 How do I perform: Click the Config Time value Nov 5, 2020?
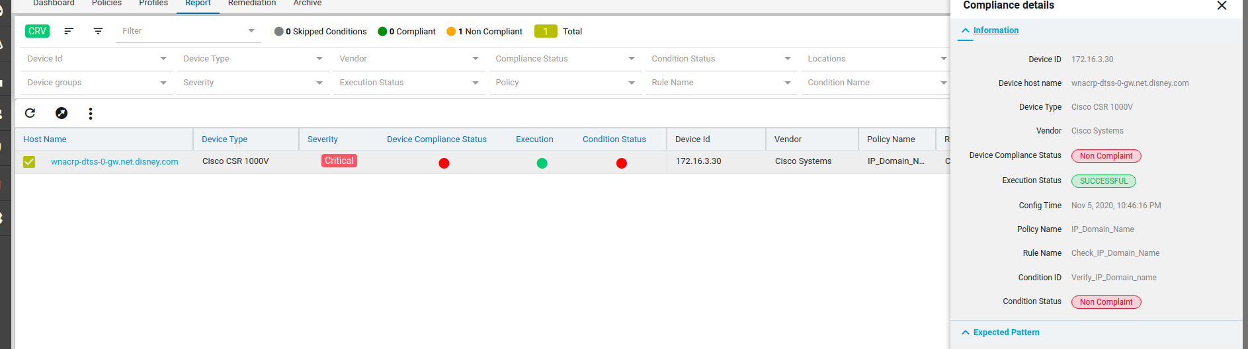[x=1116, y=206]
